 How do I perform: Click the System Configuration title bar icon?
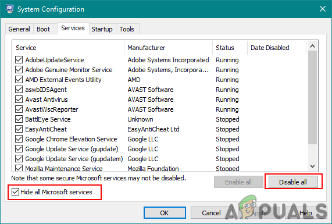pyautogui.click(x=10, y=9)
